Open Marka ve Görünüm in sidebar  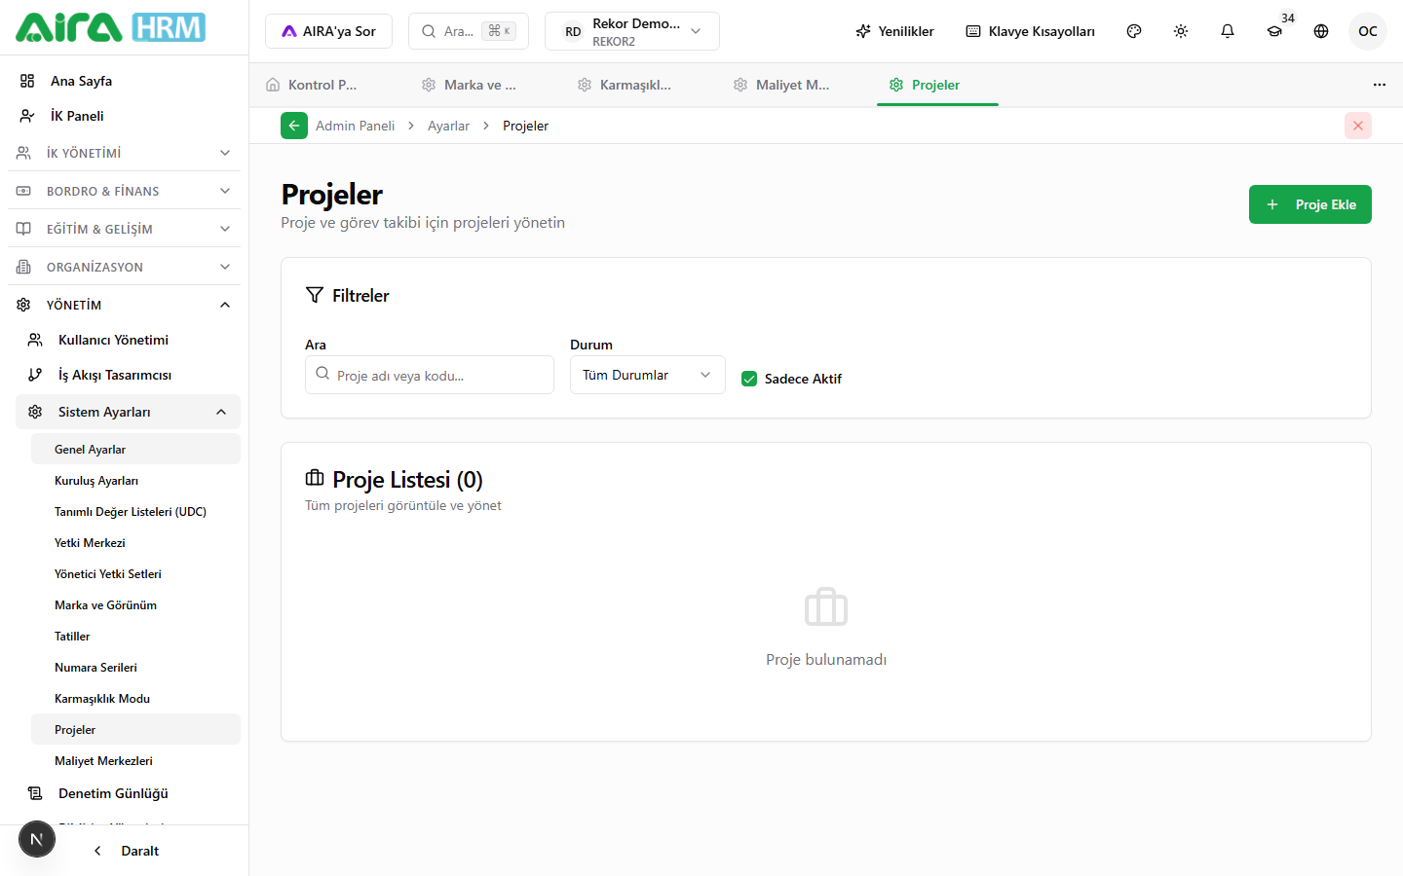tap(135, 604)
